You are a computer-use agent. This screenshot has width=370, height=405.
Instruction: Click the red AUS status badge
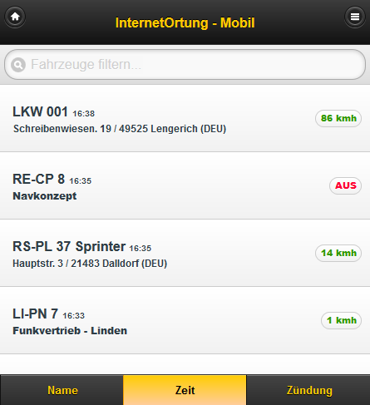coord(345,185)
